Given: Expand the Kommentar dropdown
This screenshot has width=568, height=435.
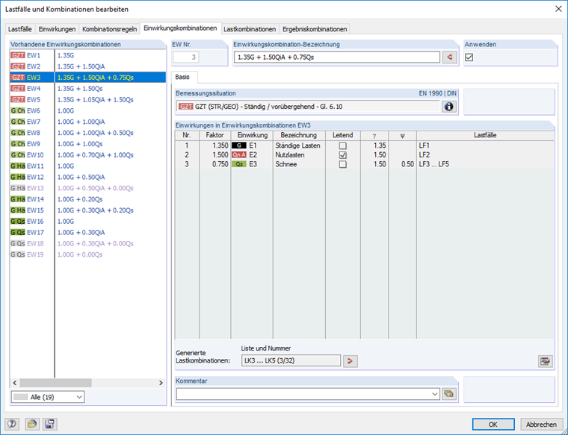Looking at the screenshot, I should pos(435,394).
